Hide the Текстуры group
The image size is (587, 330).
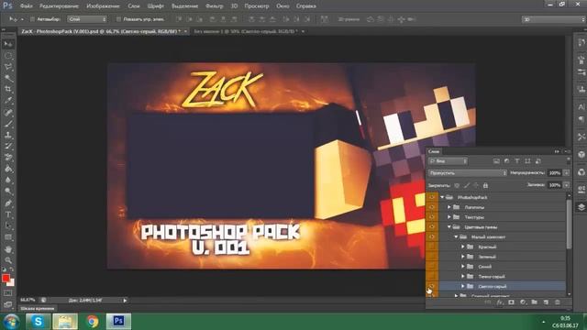point(432,217)
